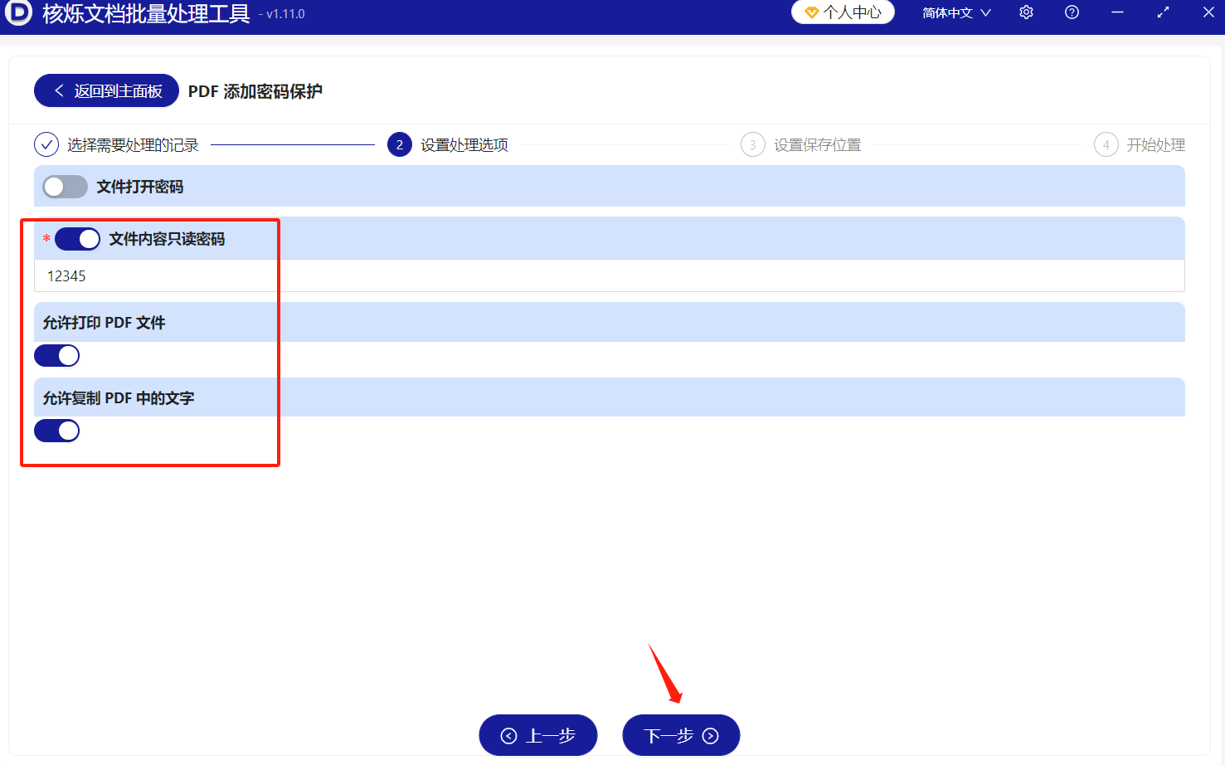Open the settings gear icon
Image resolution: width=1225 pixels, height=765 pixels.
coord(1026,12)
